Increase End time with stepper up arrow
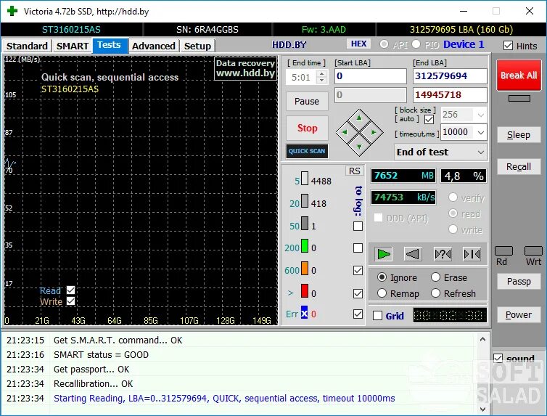 322,73
